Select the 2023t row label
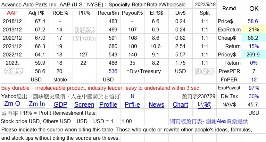The height and width of the screenshot is (142, 266). click(12, 63)
